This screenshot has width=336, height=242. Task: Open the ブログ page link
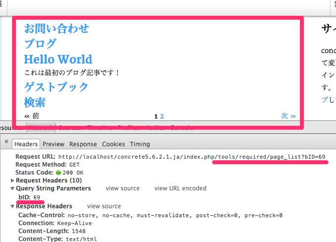point(40,44)
